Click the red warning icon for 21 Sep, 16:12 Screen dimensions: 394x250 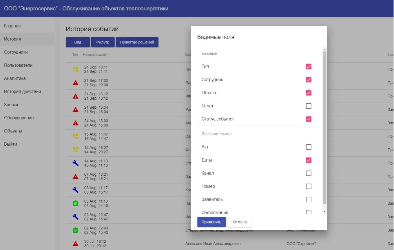(76, 96)
